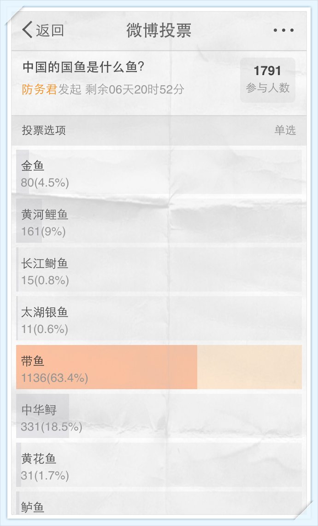Click the 331(18.5%) vote count text
Image resolution: width=318 pixels, height=526 pixels.
pos(52,427)
